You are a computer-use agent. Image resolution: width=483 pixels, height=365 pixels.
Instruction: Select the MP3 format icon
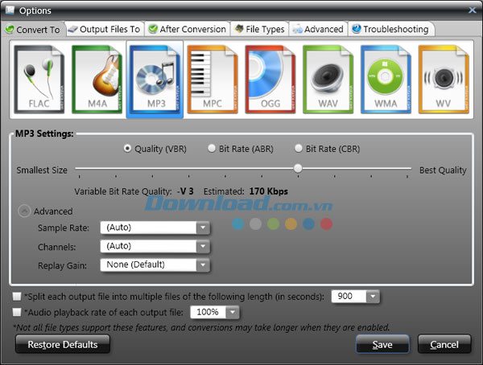(x=155, y=79)
